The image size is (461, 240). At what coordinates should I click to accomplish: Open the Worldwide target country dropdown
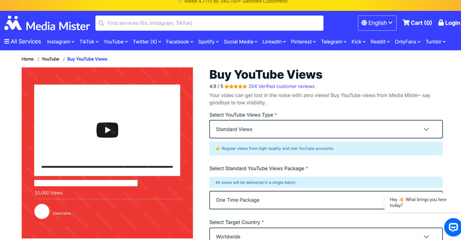click(x=325, y=235)
